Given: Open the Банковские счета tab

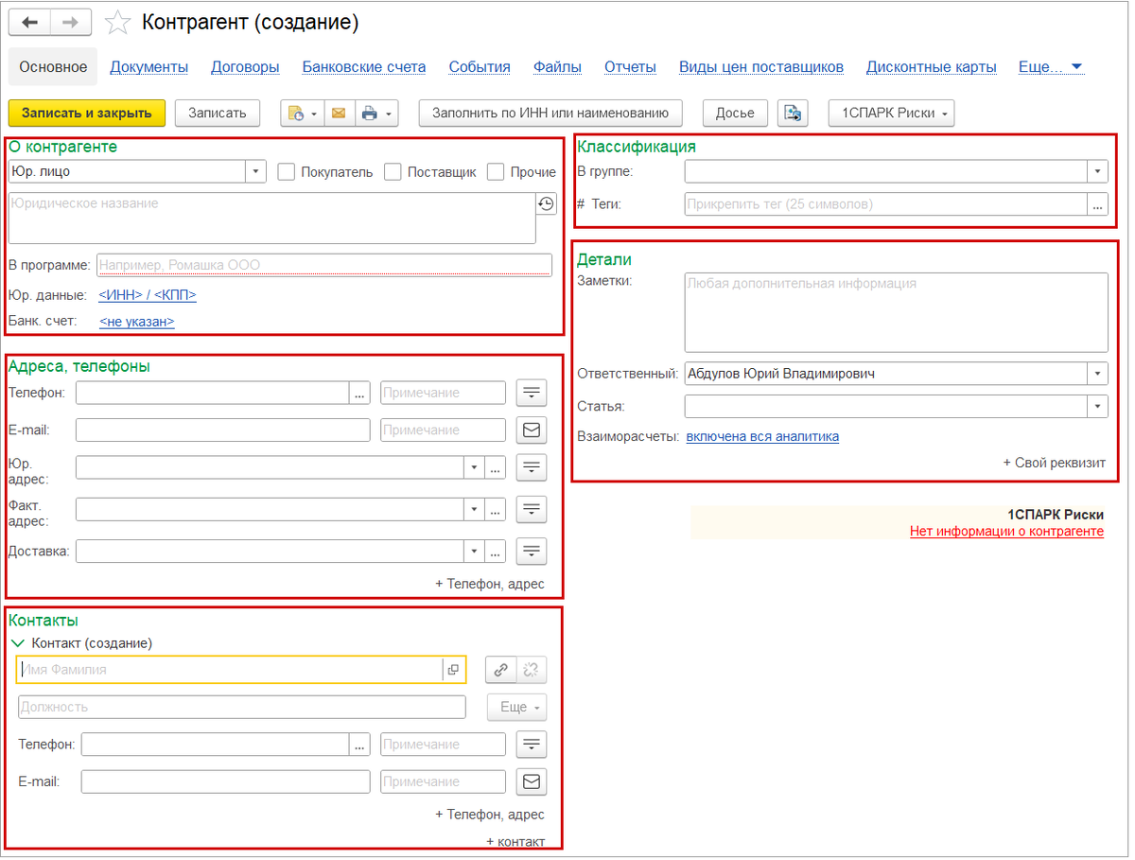Looking at the screenshot, I should tap(364, 67).
